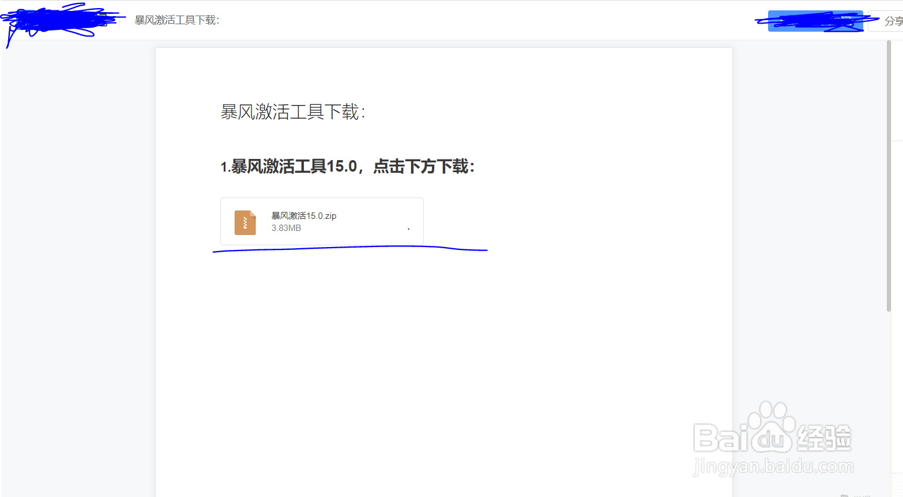Screen dimensions: 903x497
Task: Click the page heading 暴风激活工具下载：
Action: [294, 112]
